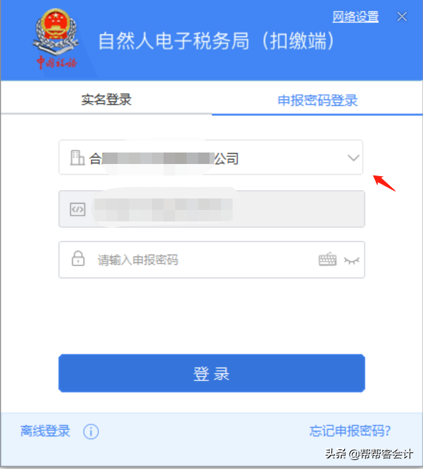Screen dimensions: 423x469
Task: Click 忘记申报密码? link
Action: pos(350,431)
